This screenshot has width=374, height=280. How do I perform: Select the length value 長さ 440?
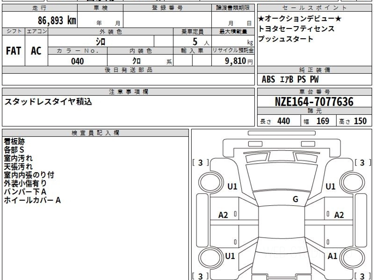click(275, 121)
